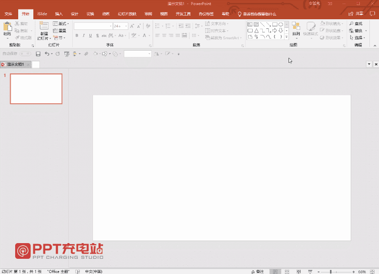Click Convert to SmartArt button
Viewport: 379px width, 274px height.
point(223,38)
